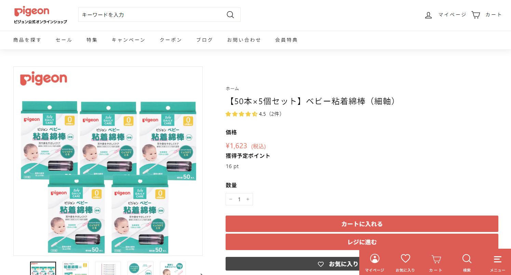Select the first product thumbnail image
The image size is (511, 275).
[43, 269]
